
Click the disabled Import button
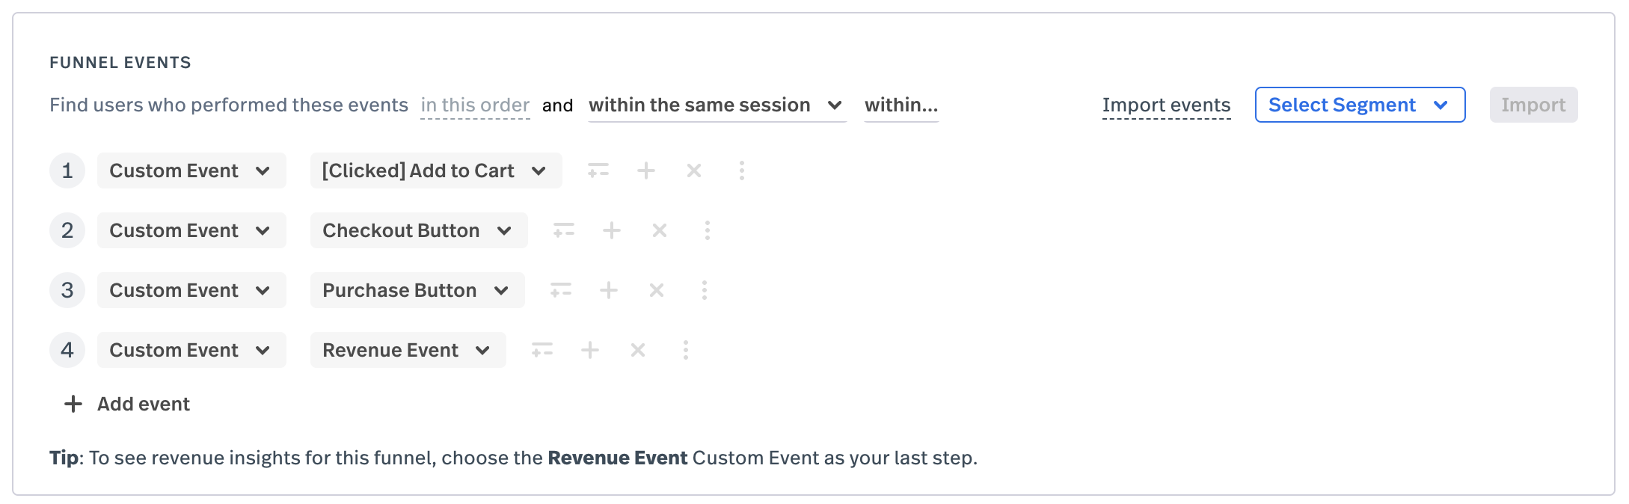(1533, 105)
